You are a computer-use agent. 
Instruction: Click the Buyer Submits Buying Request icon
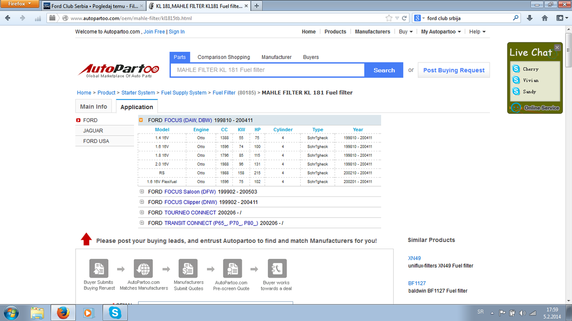[x=99, y=268]
